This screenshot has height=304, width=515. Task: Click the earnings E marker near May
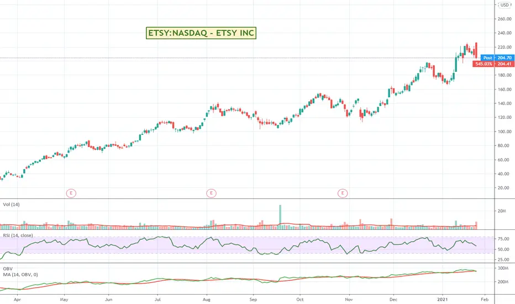click(x=71, y=193)
